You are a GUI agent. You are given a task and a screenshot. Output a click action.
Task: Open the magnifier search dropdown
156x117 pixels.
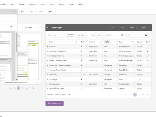click(32, 11)
